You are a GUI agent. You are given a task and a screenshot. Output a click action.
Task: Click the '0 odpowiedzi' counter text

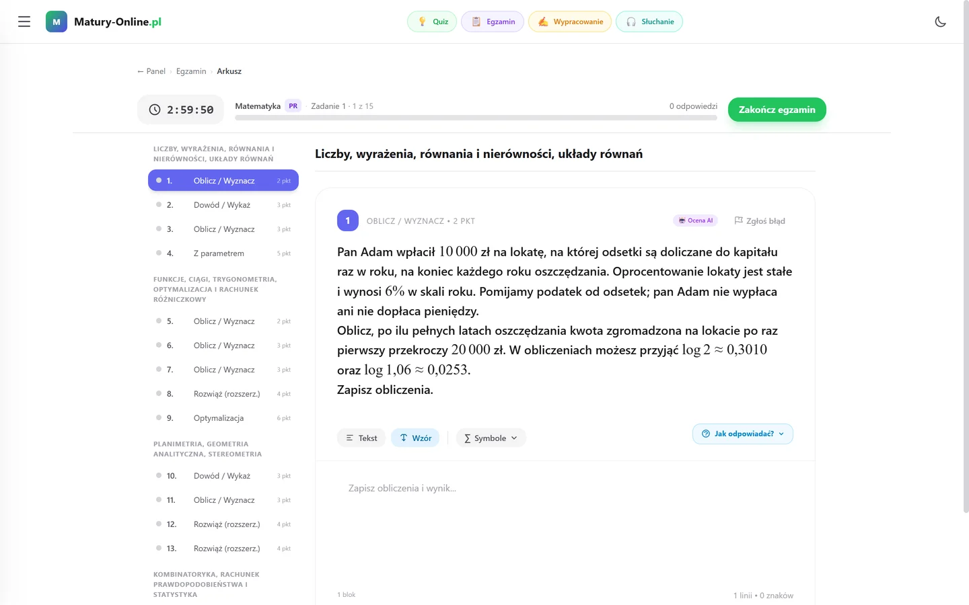point(693,106)
